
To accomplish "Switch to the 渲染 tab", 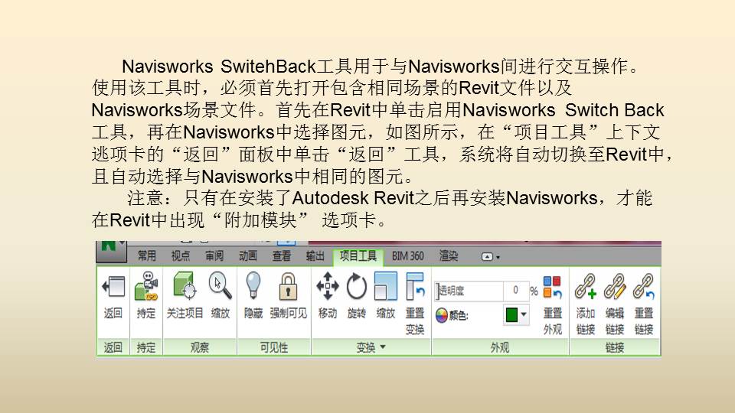I will [x=449, y=255].
